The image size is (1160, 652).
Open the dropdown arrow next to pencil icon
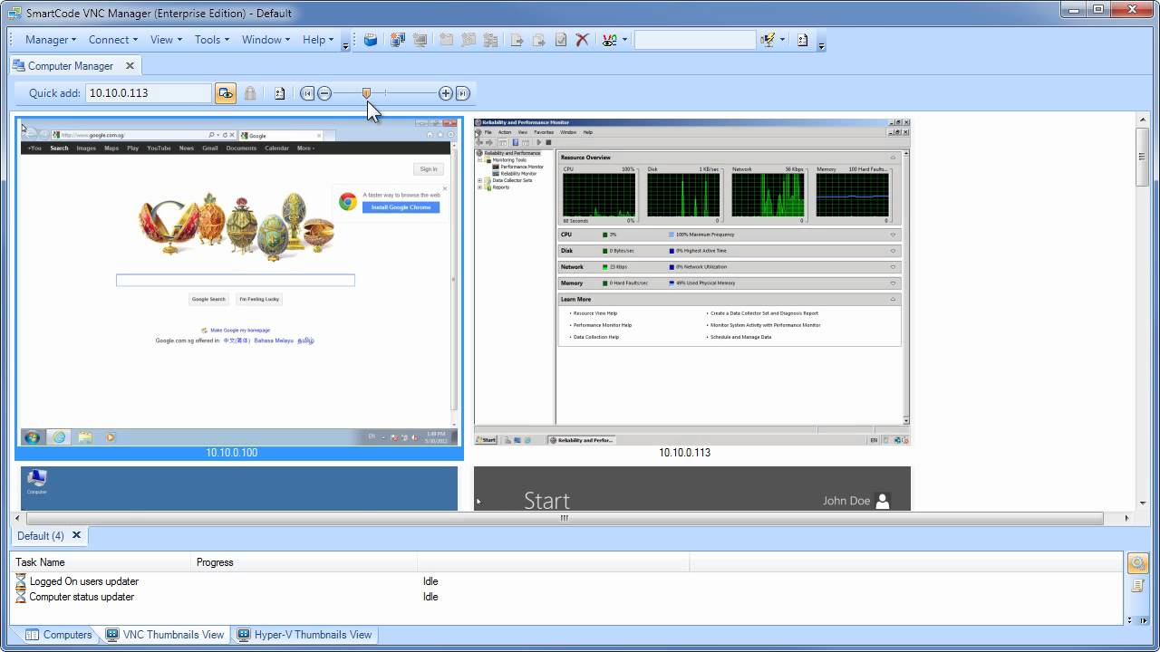tap(783, 40)
